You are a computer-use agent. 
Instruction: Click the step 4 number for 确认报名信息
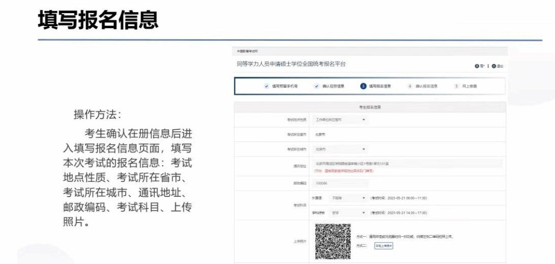pos(410,85)
